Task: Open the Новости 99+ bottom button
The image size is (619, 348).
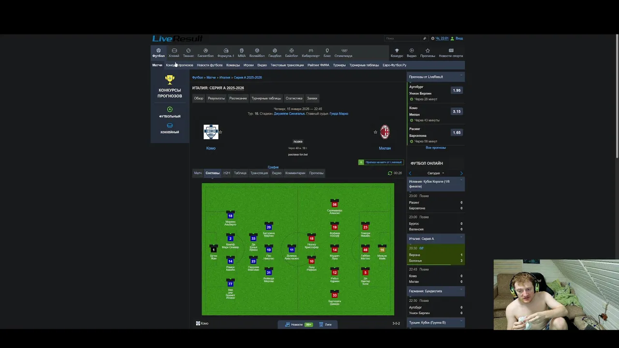Action: point(298,324)
